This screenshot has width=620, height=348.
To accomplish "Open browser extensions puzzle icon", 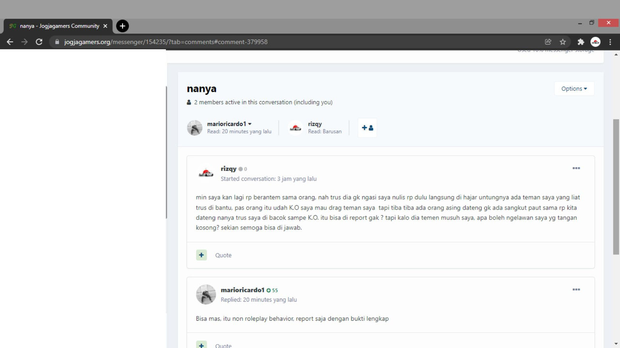I will pyautogui.click(x=581, y=42).
